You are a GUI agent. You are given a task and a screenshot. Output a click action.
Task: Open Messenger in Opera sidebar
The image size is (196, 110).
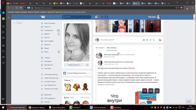click(3, 13)
